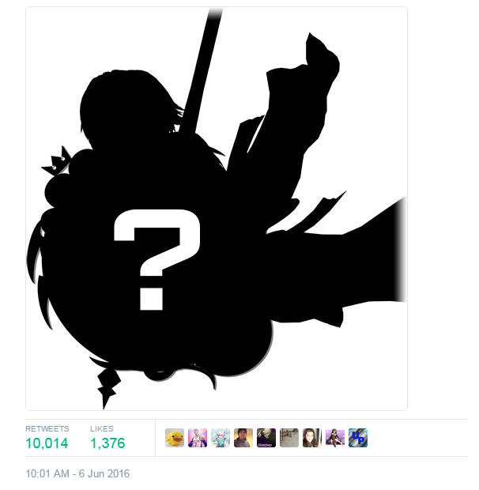Viewport: 479px width, 490px height.
Task: Click the 6 Jun 2016 date text
Action: click(x=104, y=473)
